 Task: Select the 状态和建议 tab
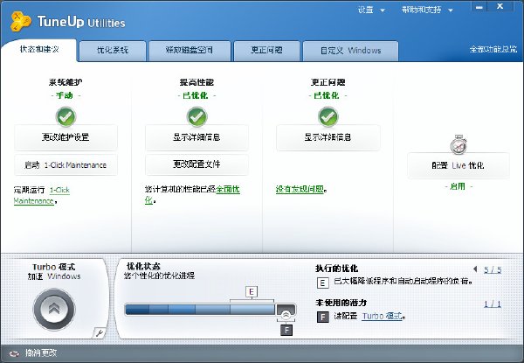click(39, 50)
